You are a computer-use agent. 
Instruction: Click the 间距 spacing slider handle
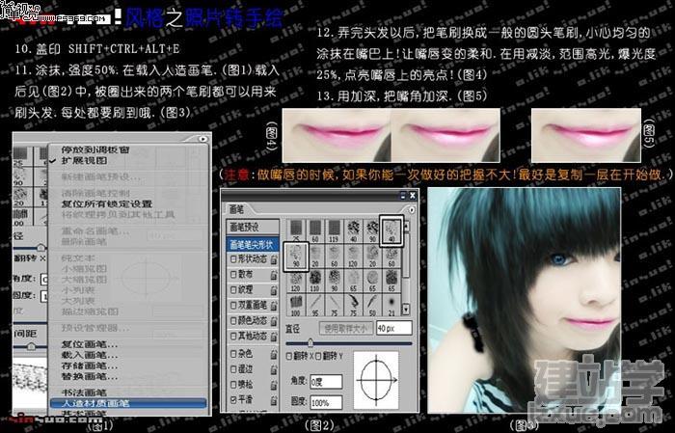[x=31, y=346]
